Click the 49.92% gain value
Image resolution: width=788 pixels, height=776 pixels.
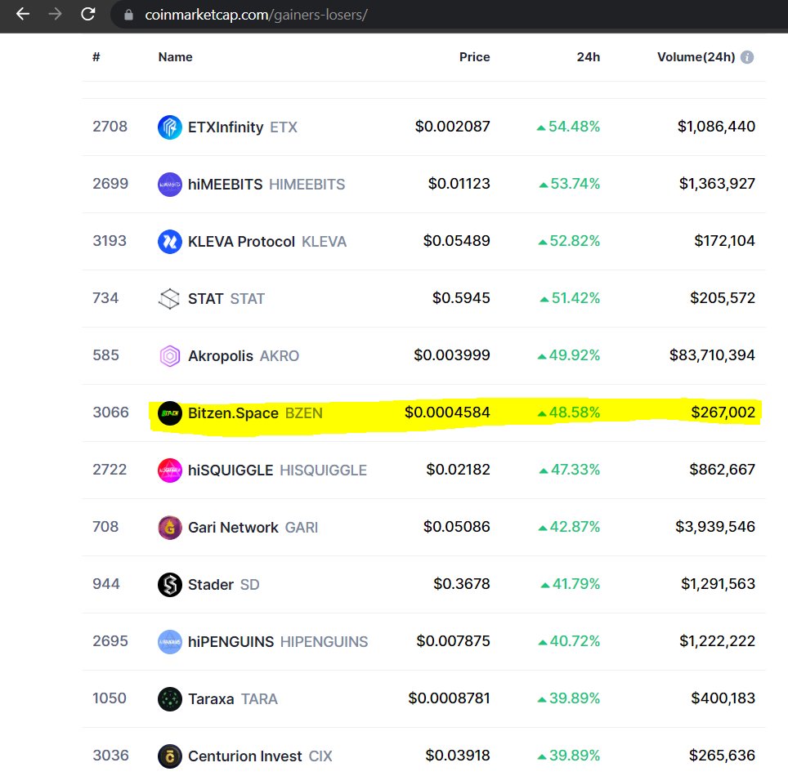pyautogui.click(x=568, y=355)
